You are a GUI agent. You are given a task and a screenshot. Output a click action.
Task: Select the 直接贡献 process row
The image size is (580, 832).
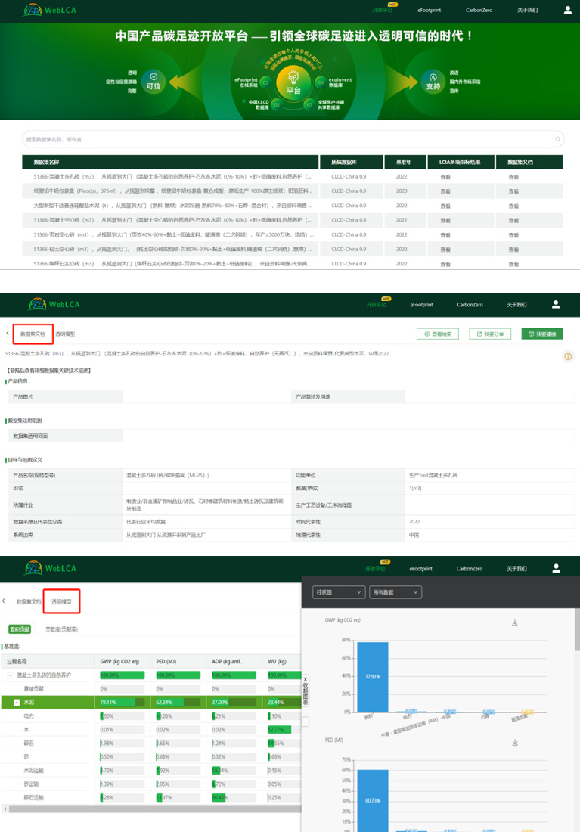pyautogui.click(x=150, y=689)
